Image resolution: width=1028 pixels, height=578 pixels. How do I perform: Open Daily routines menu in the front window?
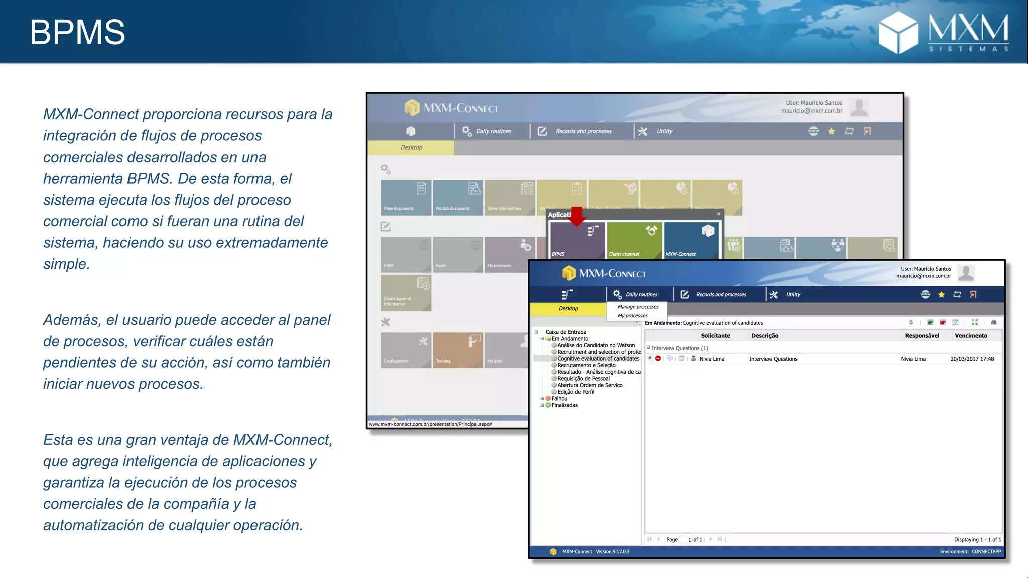(x=634, y=295)
